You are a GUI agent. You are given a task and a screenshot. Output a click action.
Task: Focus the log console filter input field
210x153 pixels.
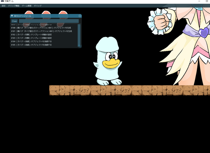tap(49, 21)
